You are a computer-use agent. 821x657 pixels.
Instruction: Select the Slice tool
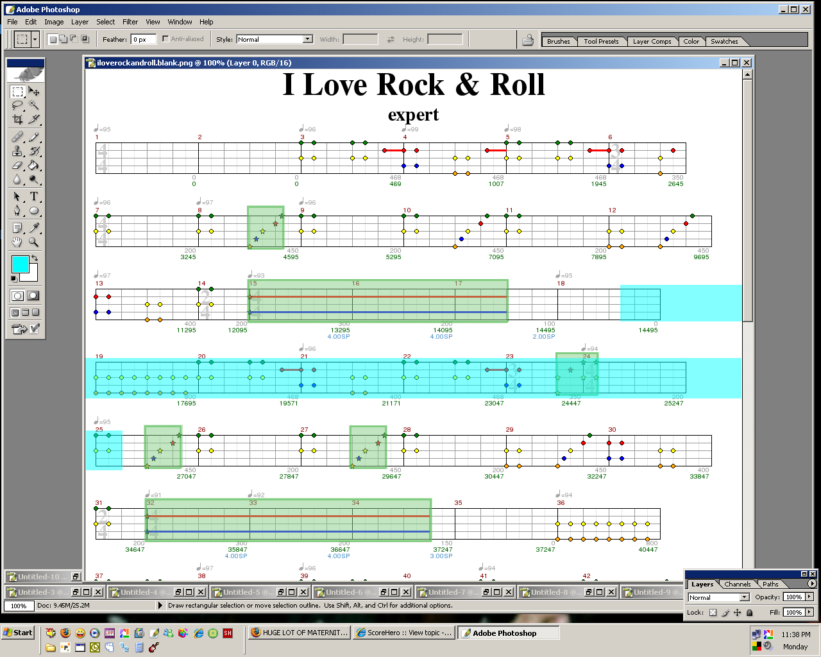click(34, 119)
